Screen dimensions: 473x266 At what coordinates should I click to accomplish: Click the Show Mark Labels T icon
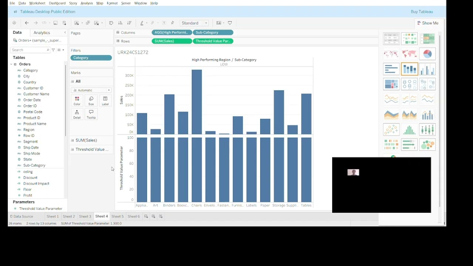pos(164,23)
